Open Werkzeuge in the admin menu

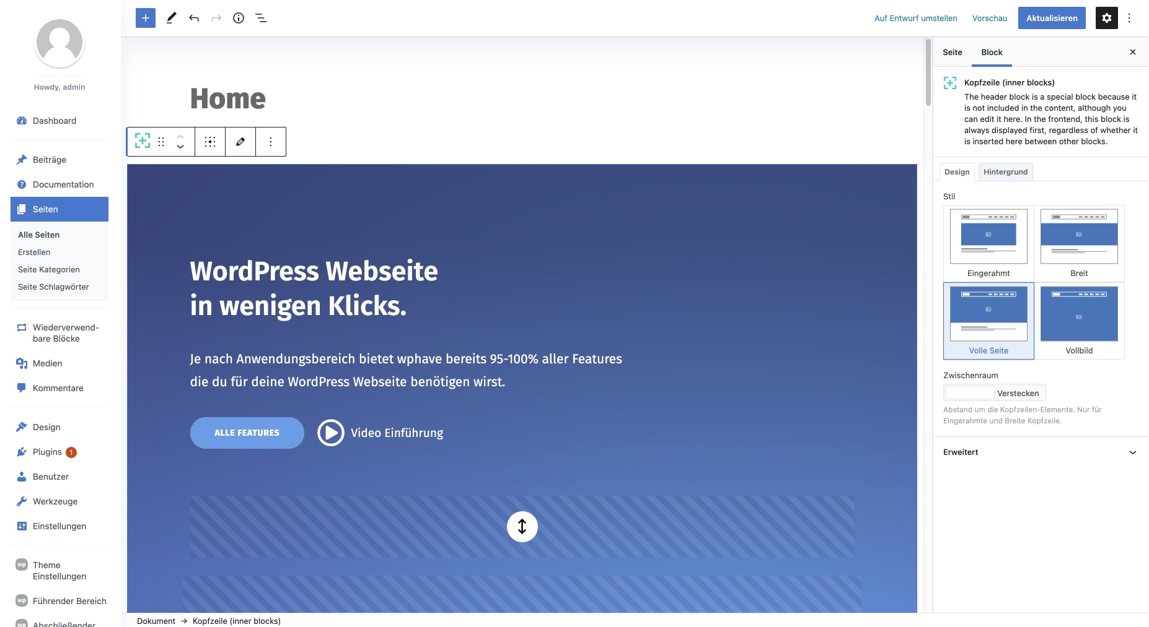coord(59,501)
